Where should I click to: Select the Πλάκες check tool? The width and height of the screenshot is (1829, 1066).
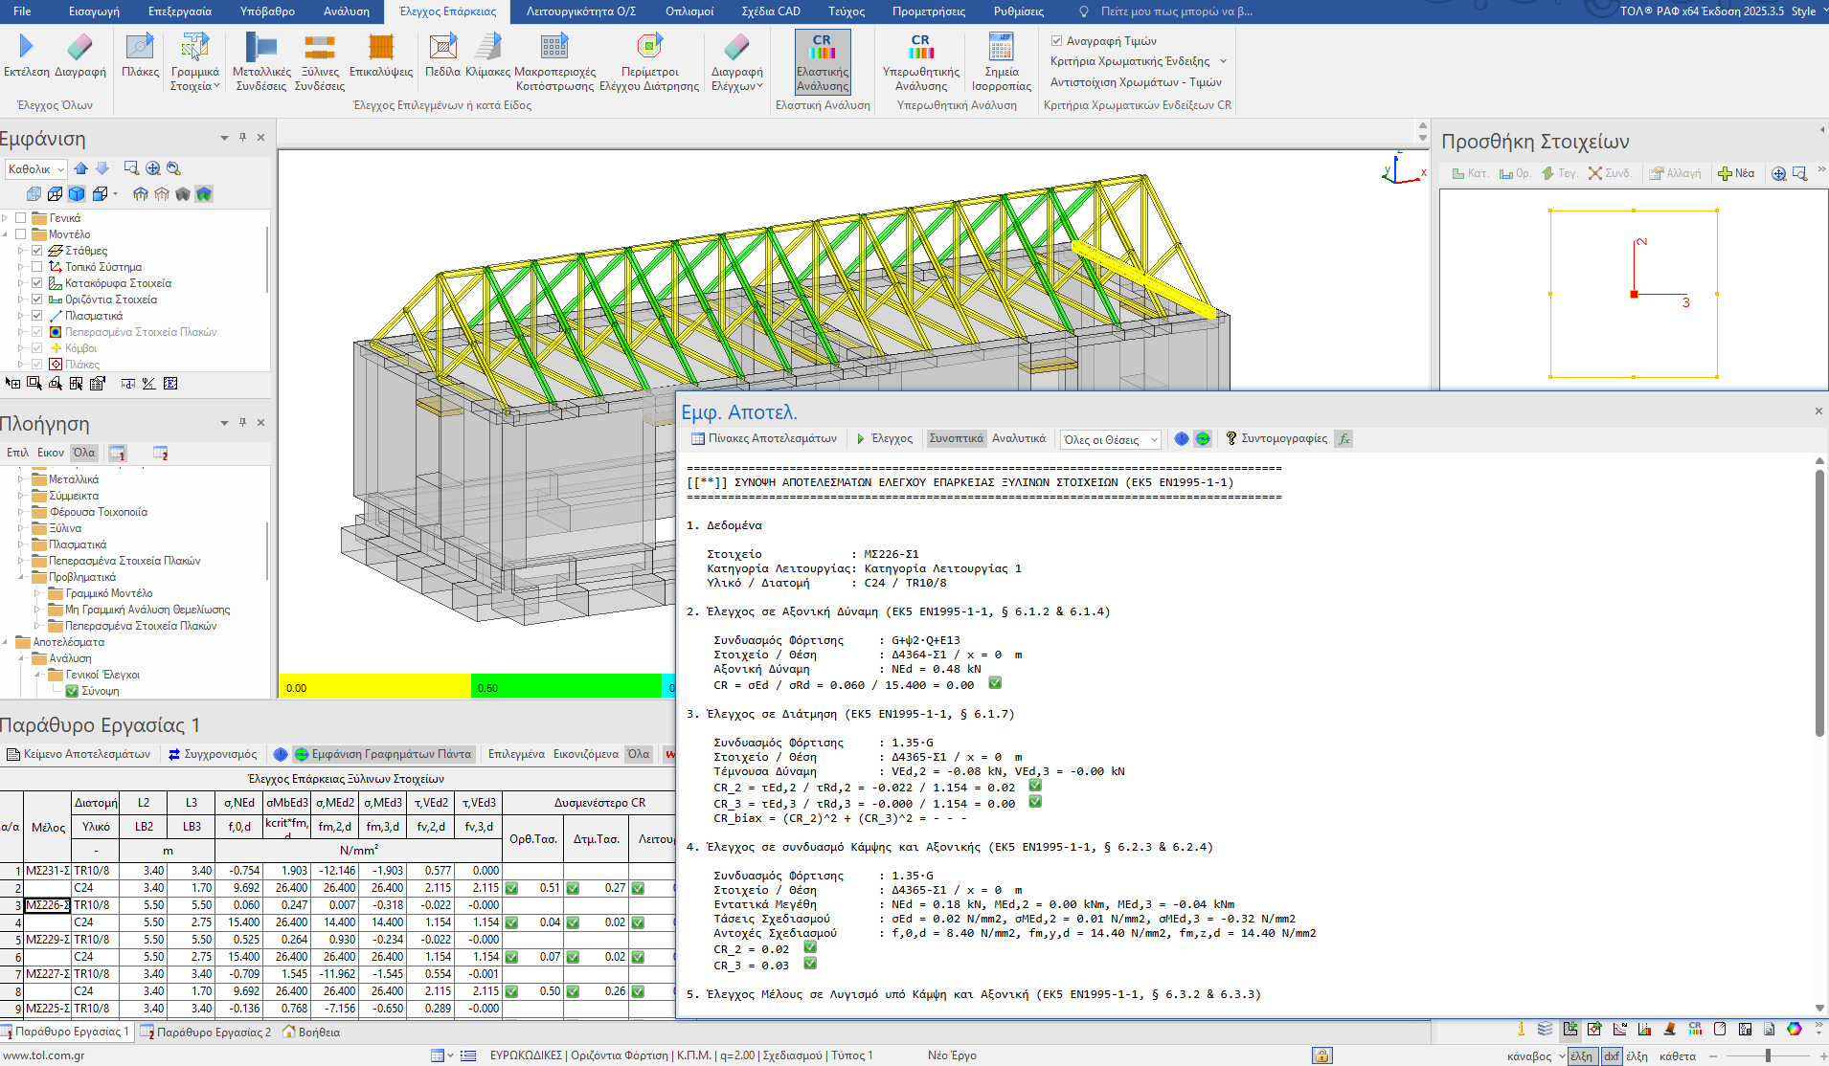pos(140,48)
